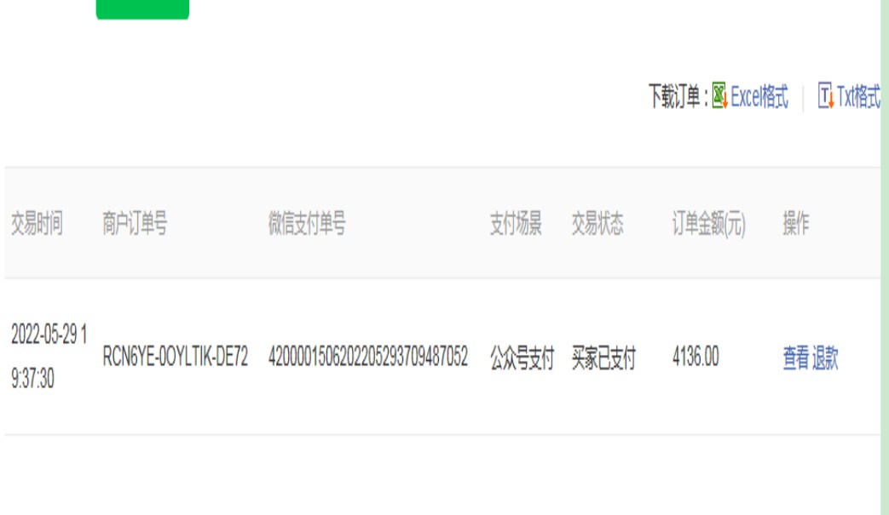Download orders in Txt格式
Viewport: 889px width, 515px height.
858,96
